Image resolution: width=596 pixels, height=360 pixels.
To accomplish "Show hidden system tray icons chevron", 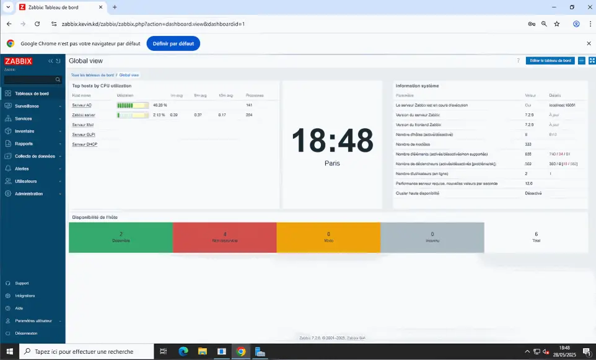I will click(527, 352).
